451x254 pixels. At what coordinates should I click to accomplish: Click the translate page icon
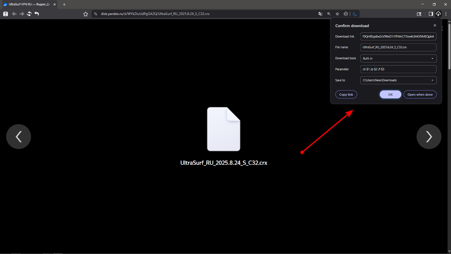click(x=320, y=14)
